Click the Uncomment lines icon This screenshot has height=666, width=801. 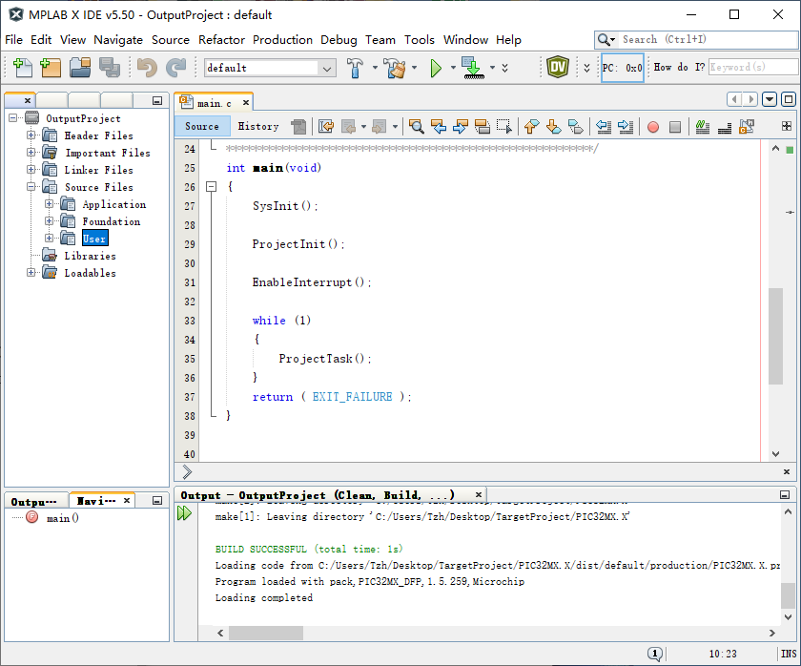725,126
